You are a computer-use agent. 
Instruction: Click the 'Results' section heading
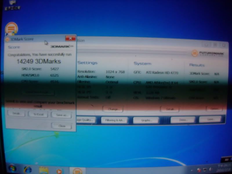(x=197, y=65)
